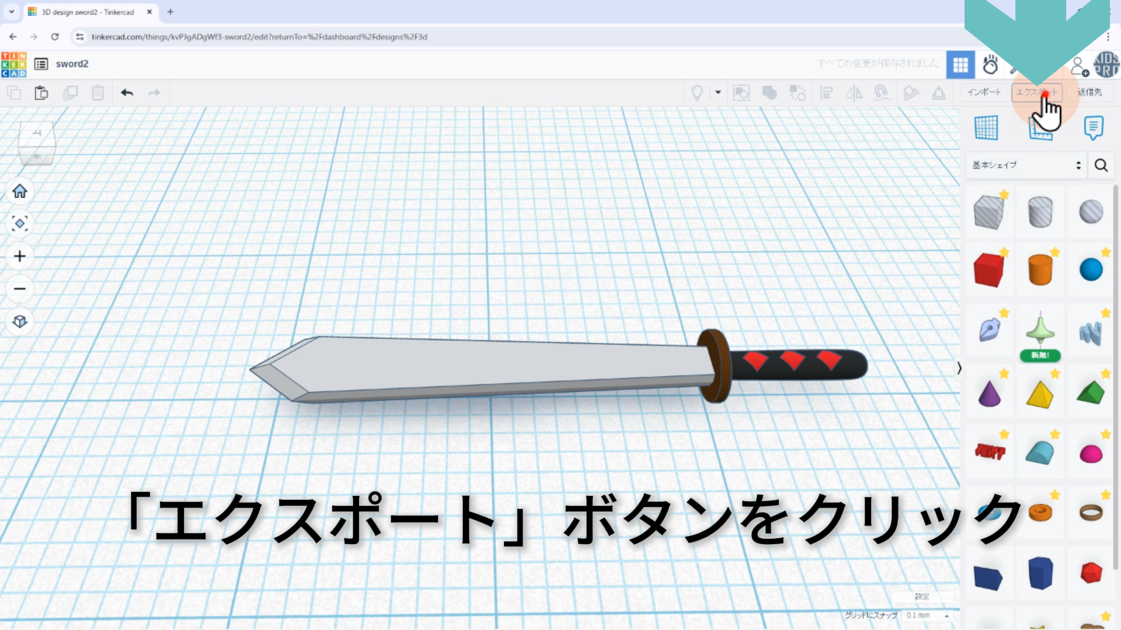The image size is (1121, 630).
Task: Collapse the shapes panel with chevron
Action: 959,368
